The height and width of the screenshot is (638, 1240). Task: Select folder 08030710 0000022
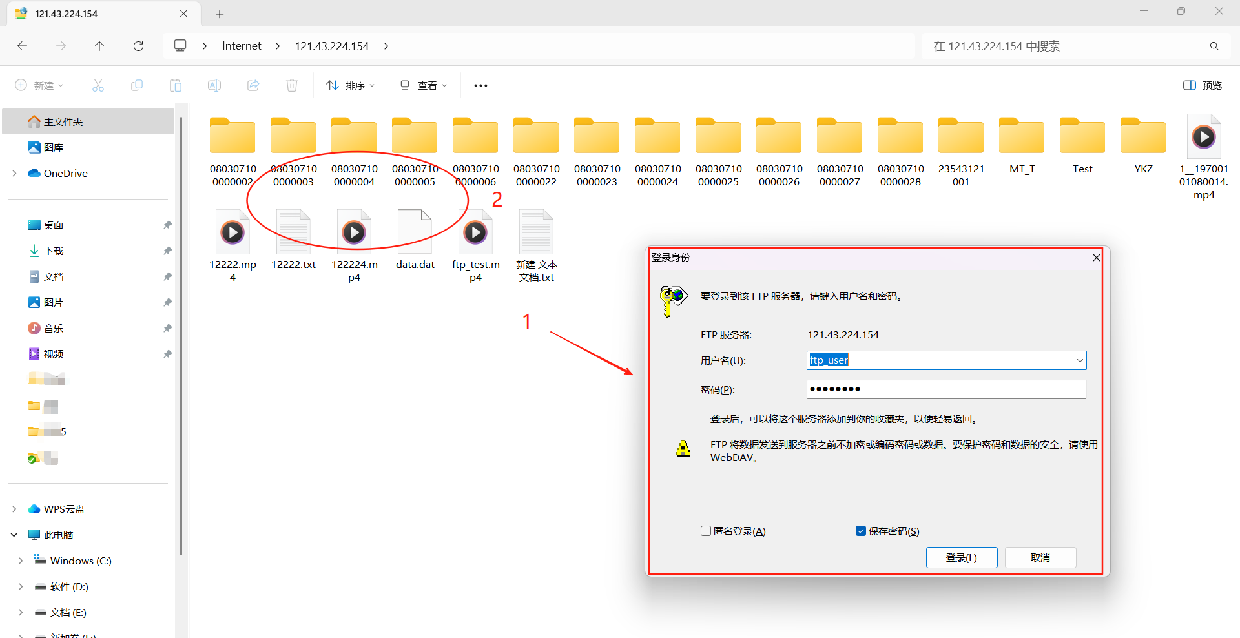click(536, 152)
